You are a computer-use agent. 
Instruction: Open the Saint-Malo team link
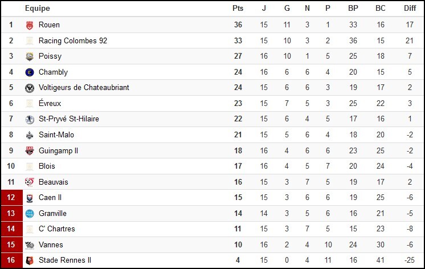(x=56, y=135)
